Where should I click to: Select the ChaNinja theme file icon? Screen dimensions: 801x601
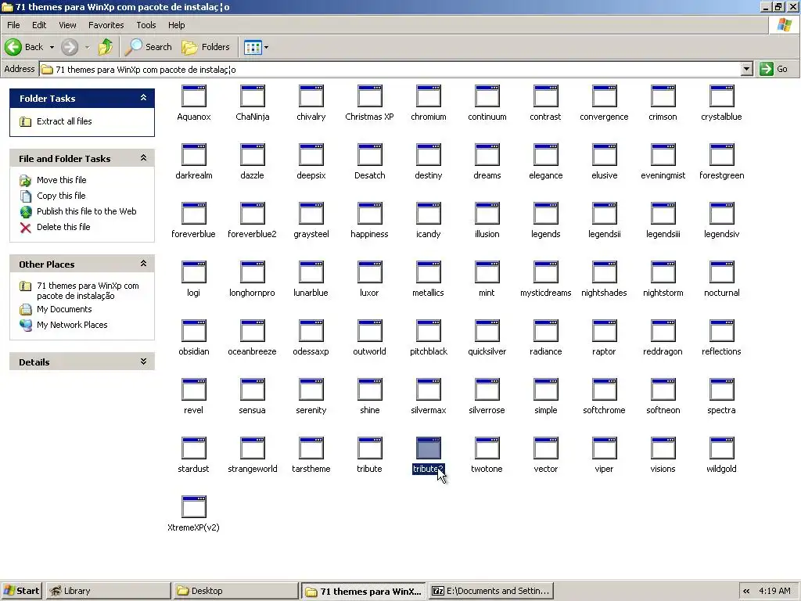pos(253,96)
